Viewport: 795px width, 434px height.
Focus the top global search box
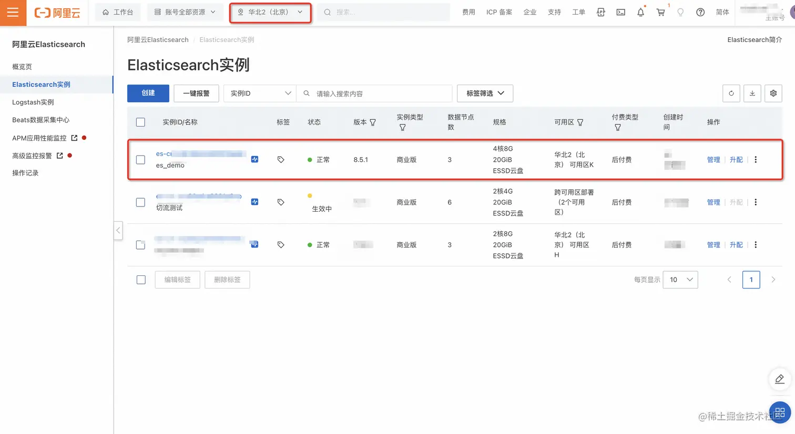(384, 12)
